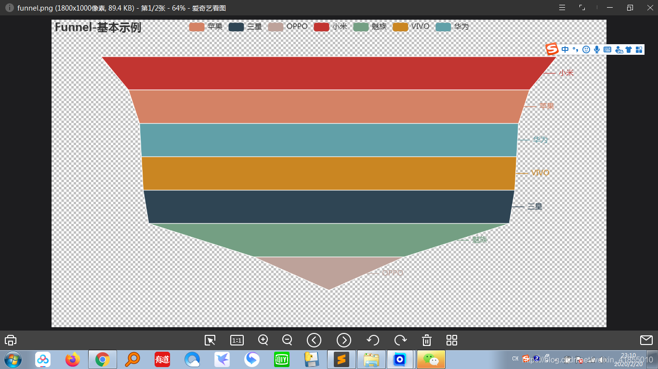Click the 华为 legend color swatch
This screenshot has height=369, width=658.
444,26
